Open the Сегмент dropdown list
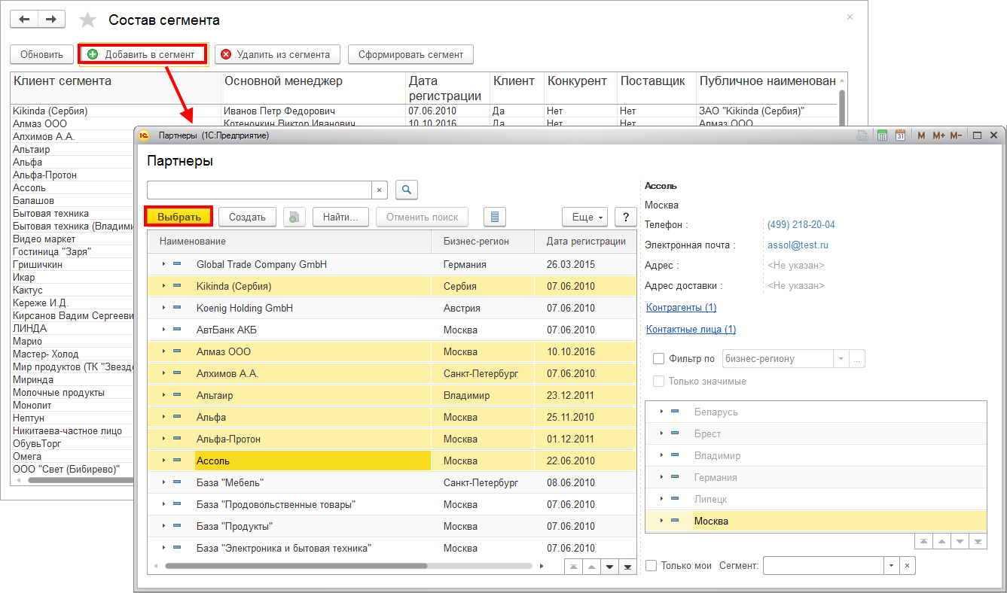This screenshot has height=593, width=1007. click(x=892, y=566)
